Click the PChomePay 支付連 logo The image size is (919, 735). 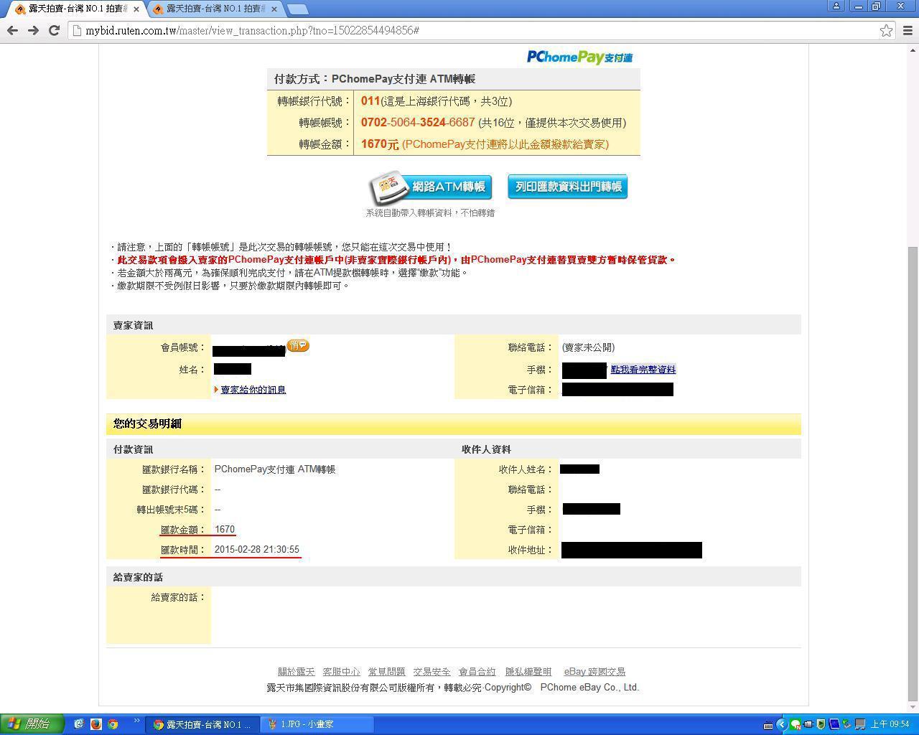(580, 57)
